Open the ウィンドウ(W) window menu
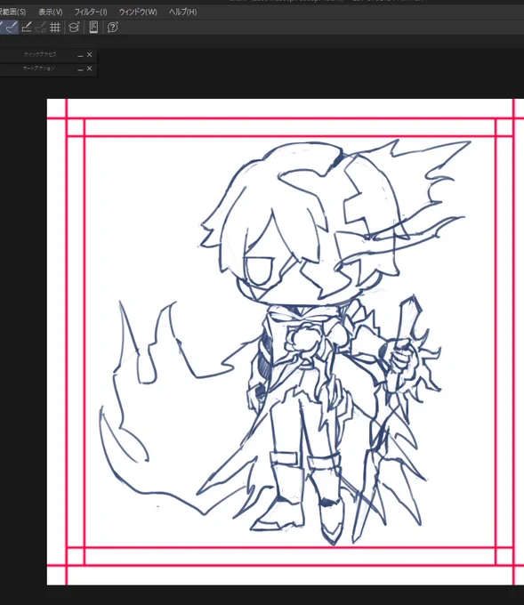Viewport: 524px width, 605px height. (138, 12)
